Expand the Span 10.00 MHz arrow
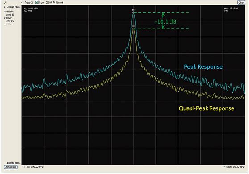Image resolution: width=249 pixels, height=174 pixels. (x=224, y=167)
